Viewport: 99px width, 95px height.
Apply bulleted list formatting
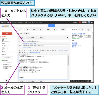point(48,50)
